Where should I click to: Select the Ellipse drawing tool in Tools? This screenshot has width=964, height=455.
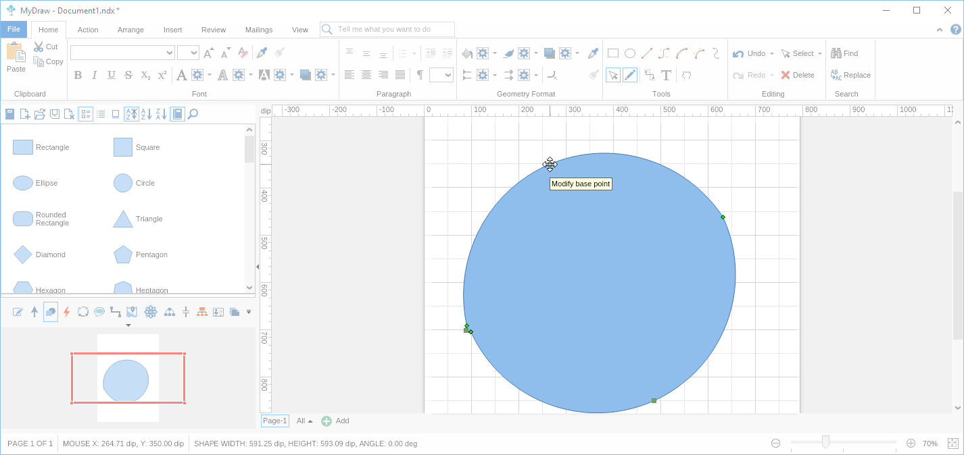630,53
